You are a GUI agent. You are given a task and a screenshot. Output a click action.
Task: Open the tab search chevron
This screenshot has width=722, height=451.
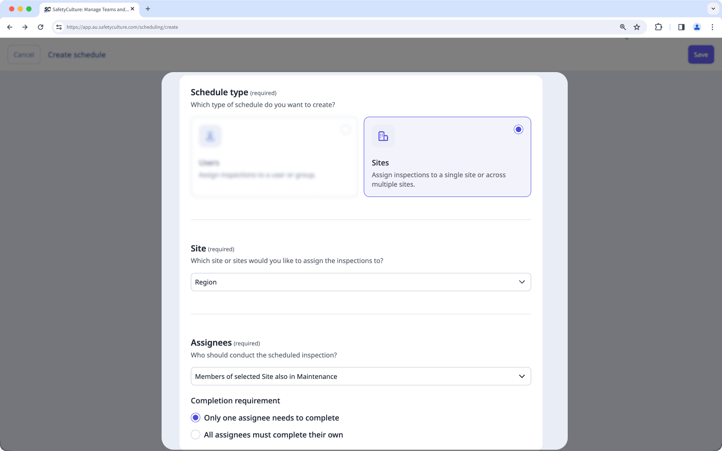[x=713, y=9]
